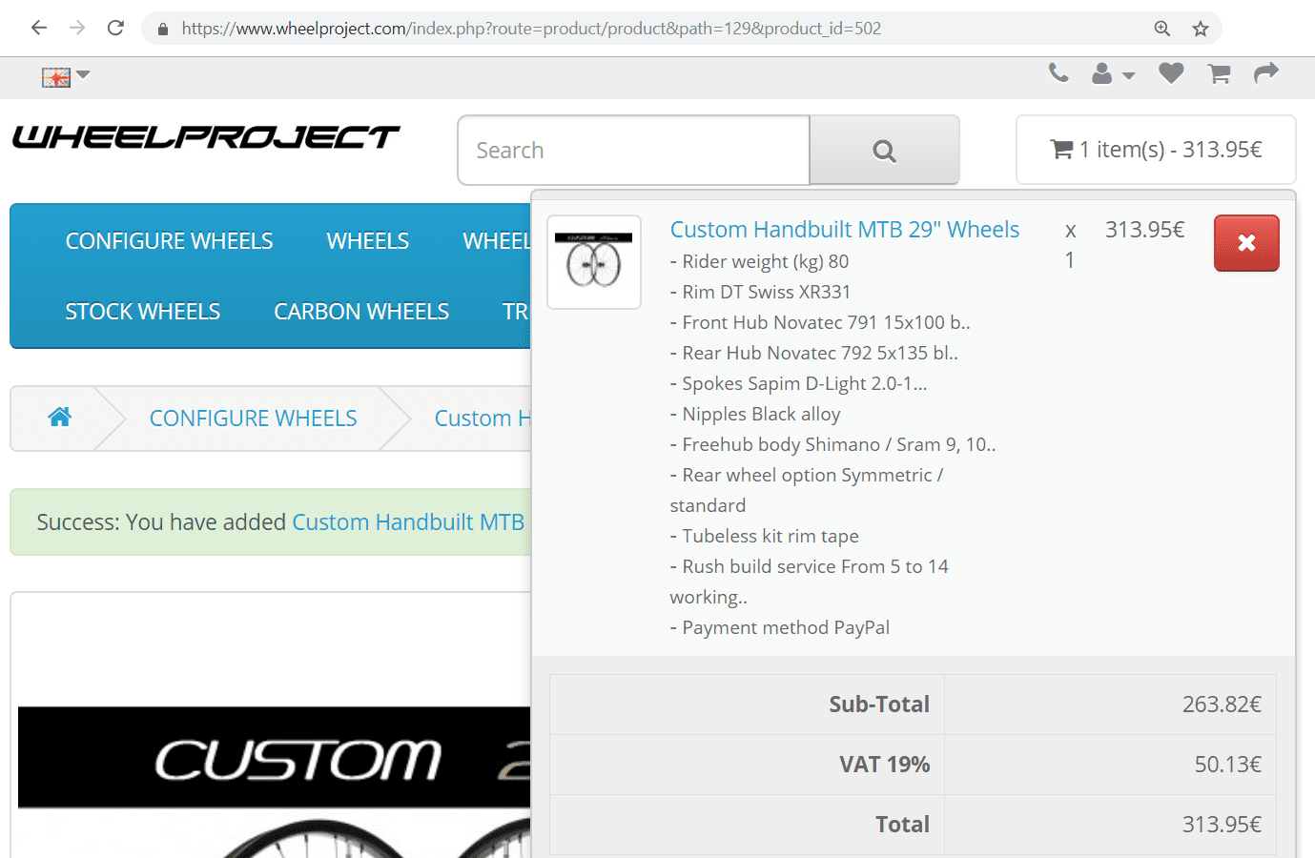Bookmark this page with the star

point(1201,29)
